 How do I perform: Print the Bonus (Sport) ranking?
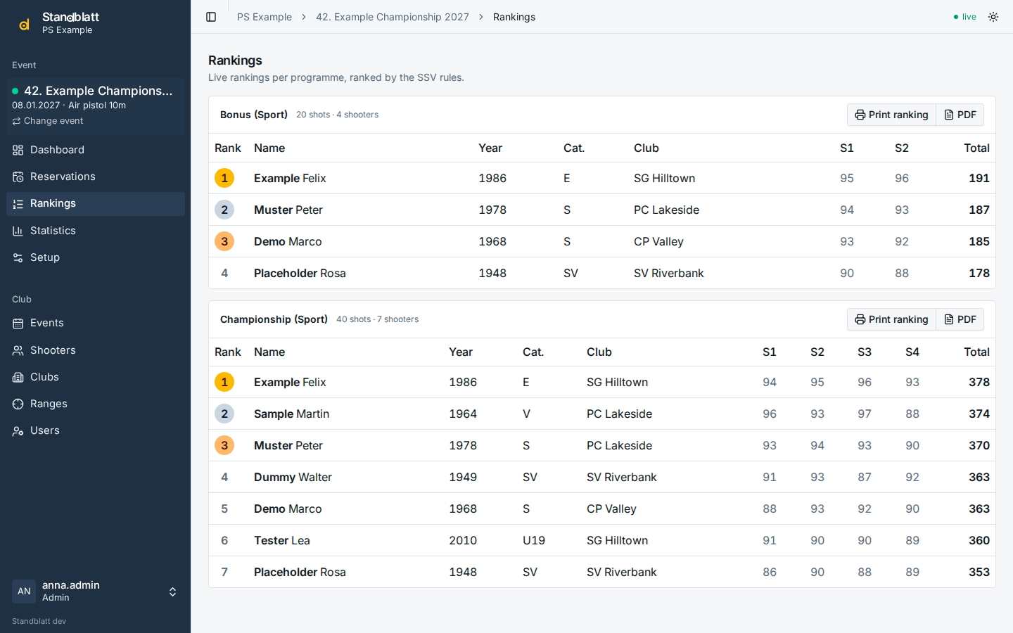[x=891, y=115]
